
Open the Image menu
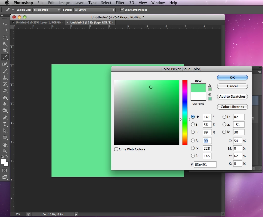[x=64, y=3]
